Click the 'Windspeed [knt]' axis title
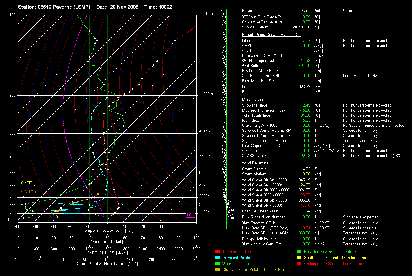 point(107,242)
